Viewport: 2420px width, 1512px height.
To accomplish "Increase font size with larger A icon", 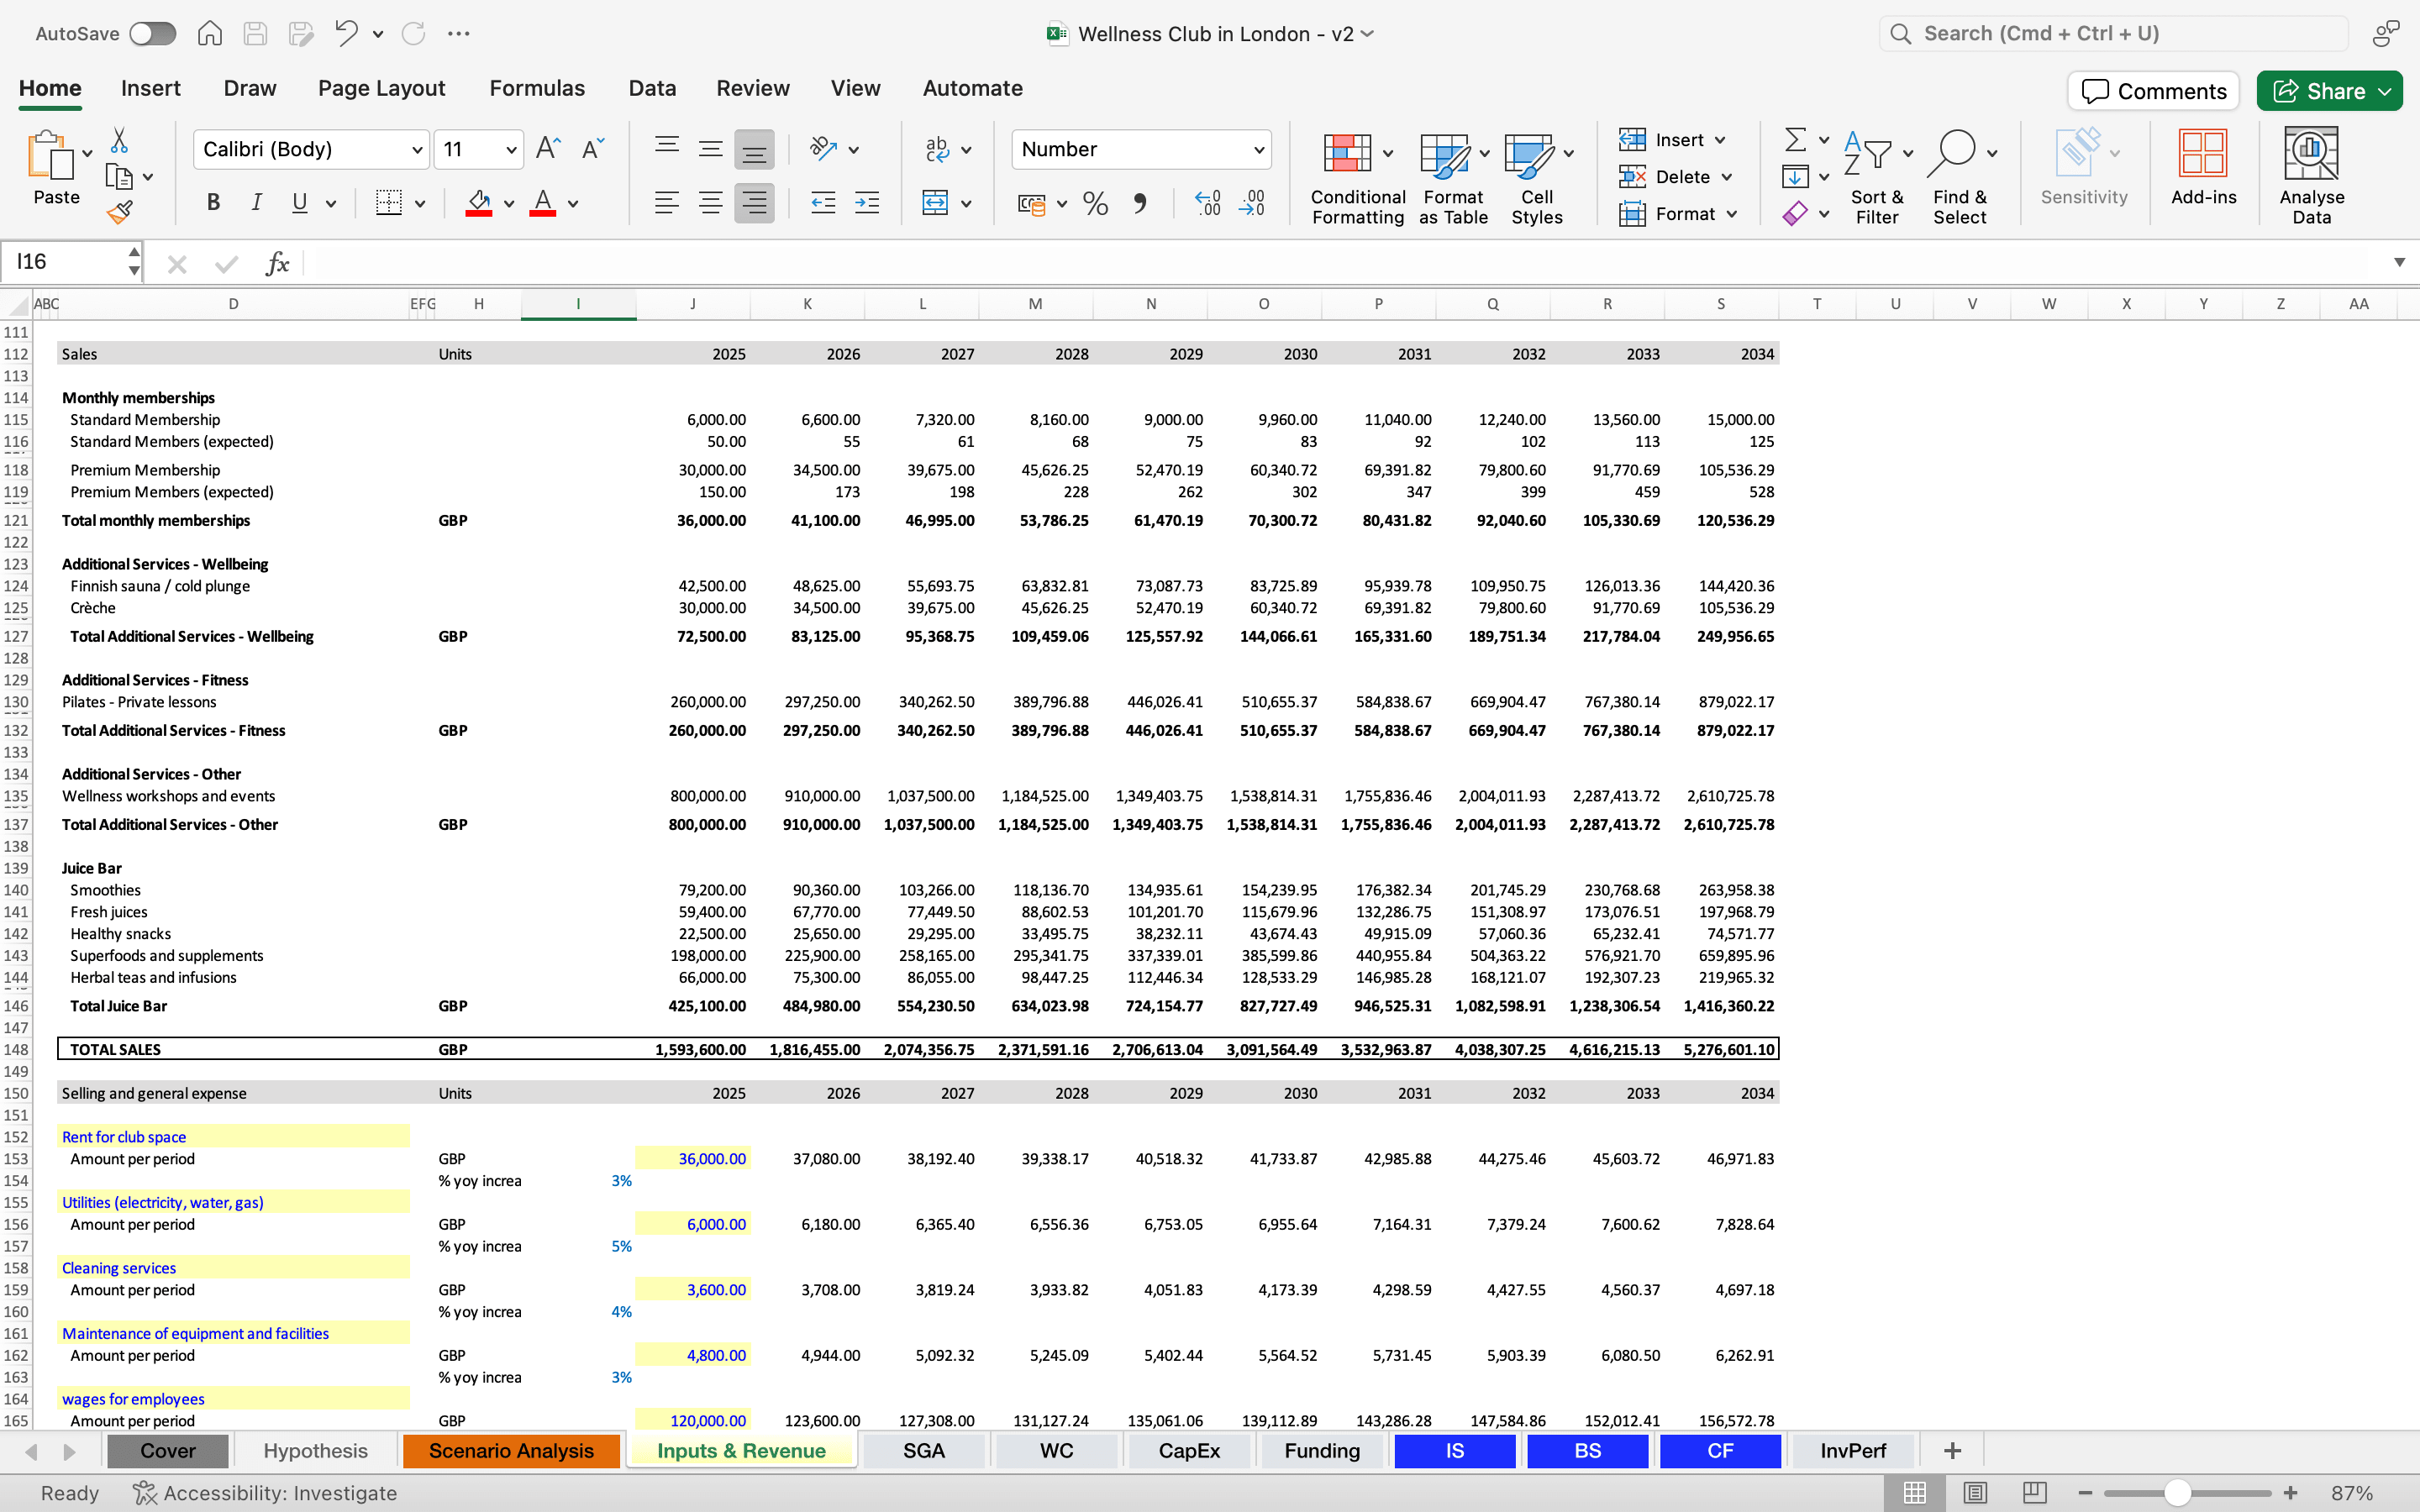I will coord(548,149).
